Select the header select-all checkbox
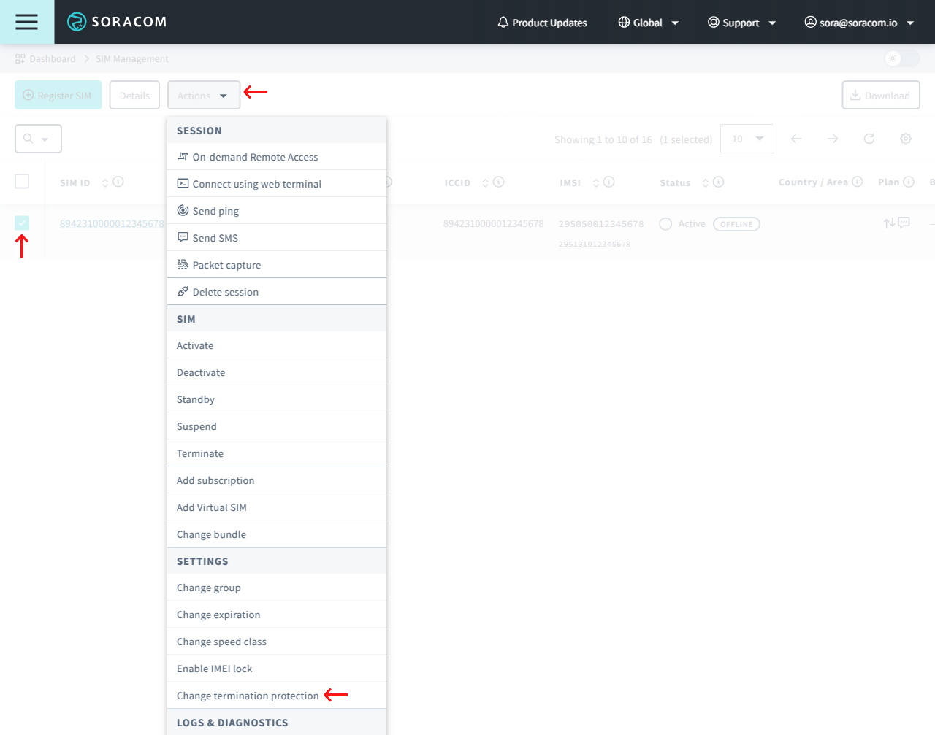Viewport: 935px width, 735px height. [22, 181]
